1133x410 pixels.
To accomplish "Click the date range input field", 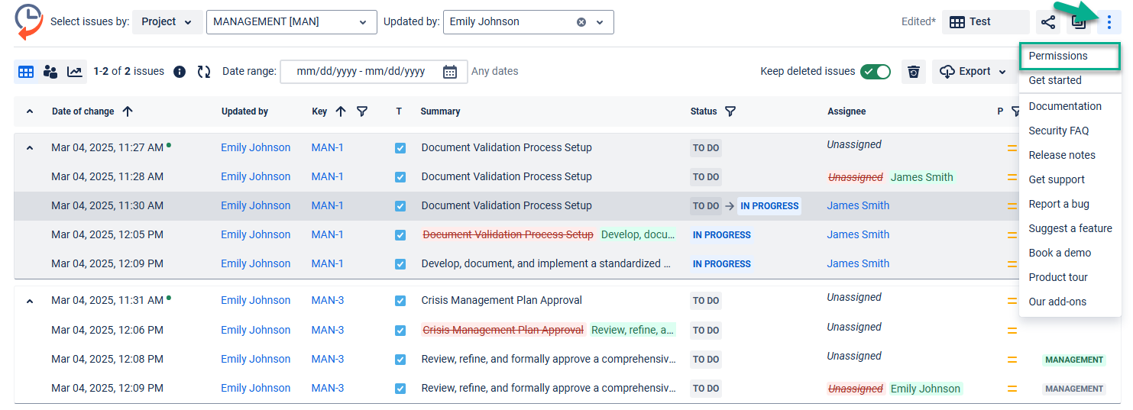I will pyautogui.click(x=361, y=72).
